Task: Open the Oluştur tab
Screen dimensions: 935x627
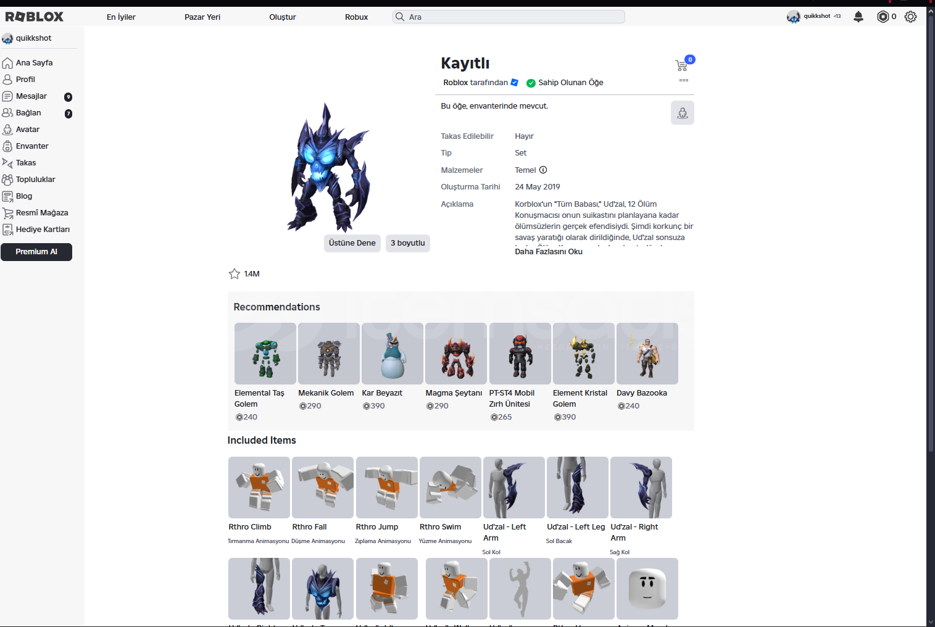Action: [x=283, y=17]
